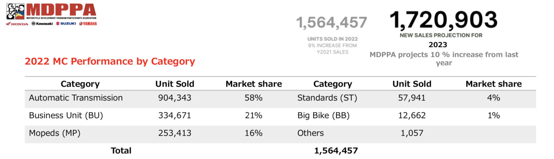Click the Honda brand logo
The width and height of the screenshot is (554, 159).
[x=17, y=24]
